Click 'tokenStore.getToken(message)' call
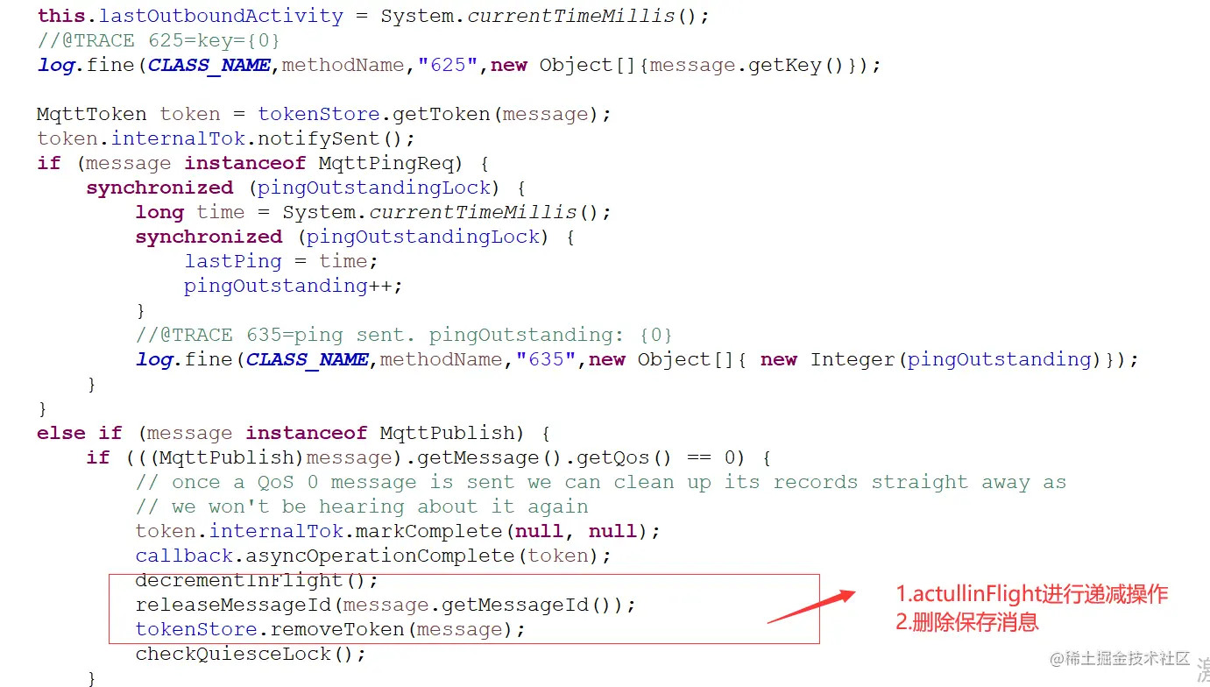 428,114
